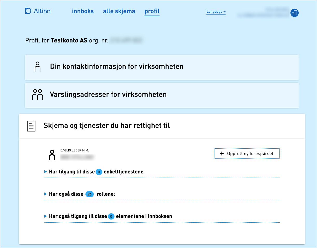Image resolution: width=317 pixels, height=248 pixels.
Task: Open the Language dropdown
Action: tap(216, 12)
